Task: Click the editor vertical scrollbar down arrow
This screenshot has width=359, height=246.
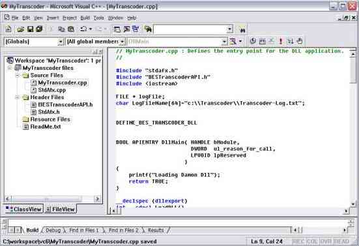Action: (353, 204)
